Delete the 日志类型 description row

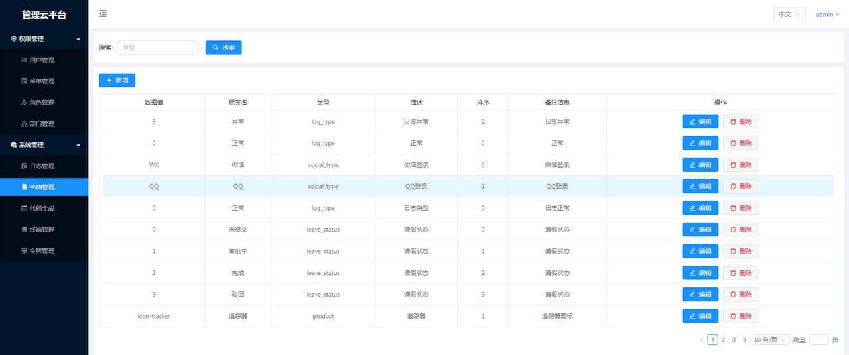[x=741, y=208]
